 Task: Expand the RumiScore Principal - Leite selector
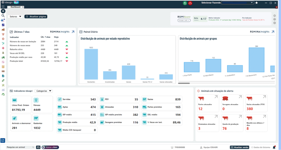(184, 20)
